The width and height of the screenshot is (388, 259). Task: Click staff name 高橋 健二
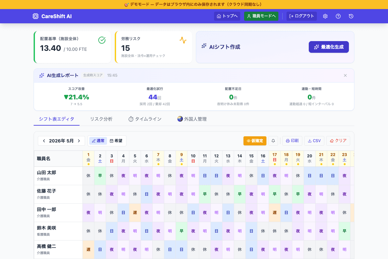click(x=47, y=246)
